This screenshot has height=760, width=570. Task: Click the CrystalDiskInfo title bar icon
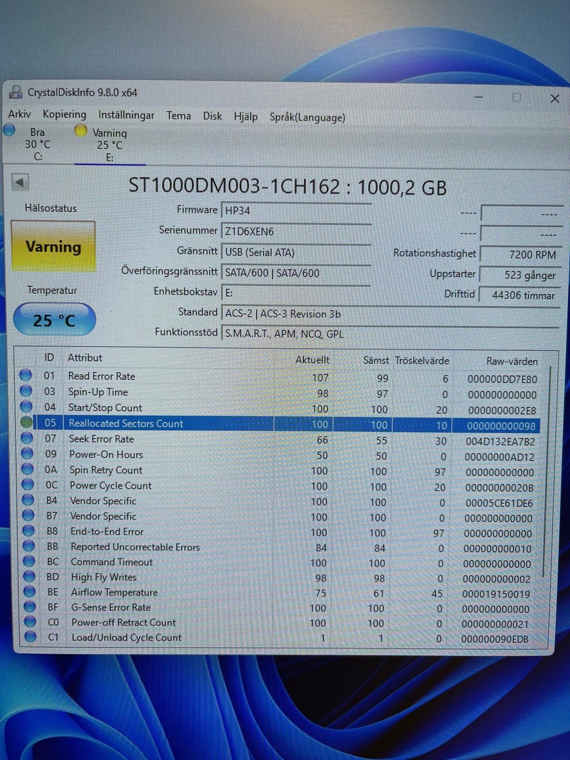pyautogui.click(x=15, y=92)
